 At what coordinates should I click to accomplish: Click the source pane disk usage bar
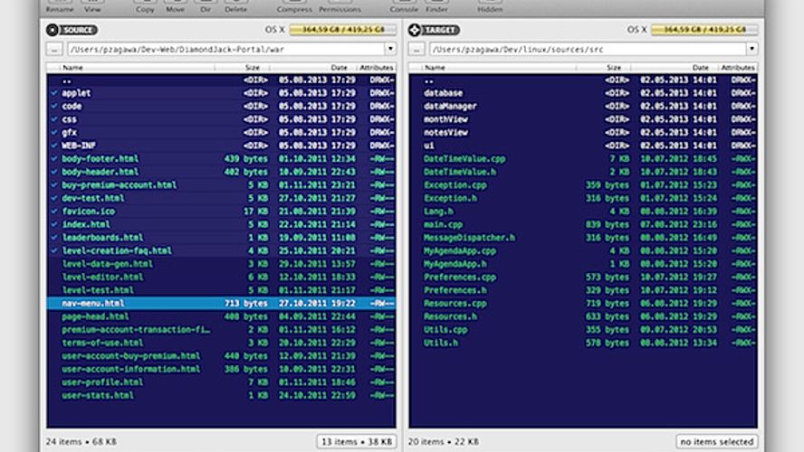(342, 30)
